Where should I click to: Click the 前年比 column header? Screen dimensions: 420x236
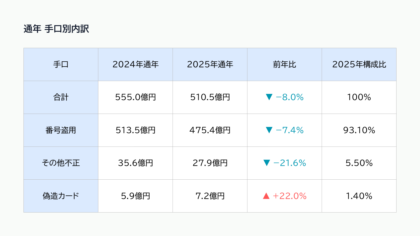click(285, 65)
